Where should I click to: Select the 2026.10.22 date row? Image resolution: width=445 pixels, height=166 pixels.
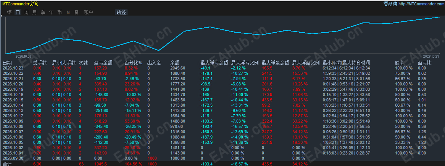click(222, 73)
